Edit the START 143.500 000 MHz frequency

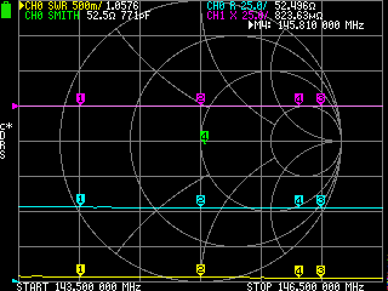(79, 286)
